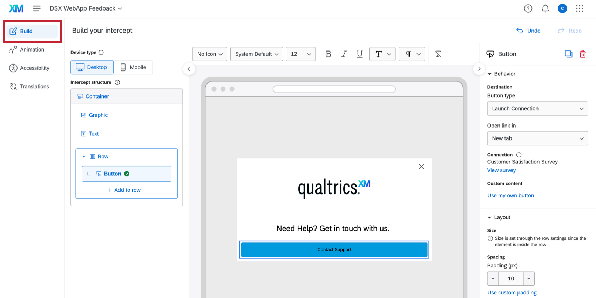Apply italic formatting
596x298 pixels.
point(344,54)
